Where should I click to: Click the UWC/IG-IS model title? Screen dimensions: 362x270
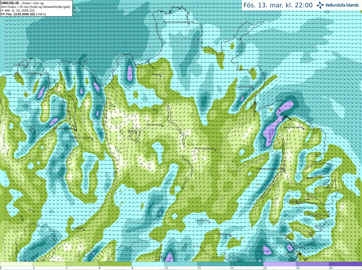[10, 3]
